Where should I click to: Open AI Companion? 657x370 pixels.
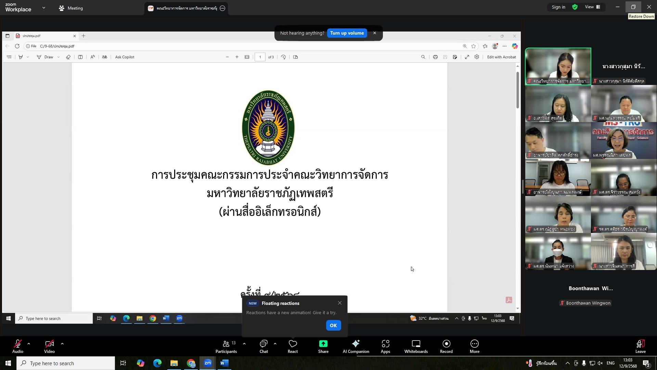[356, 346]
